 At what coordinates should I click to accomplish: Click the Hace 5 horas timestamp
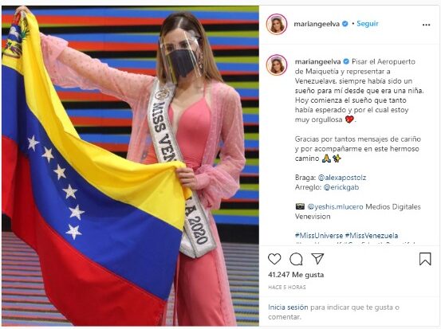coord(286,287)
